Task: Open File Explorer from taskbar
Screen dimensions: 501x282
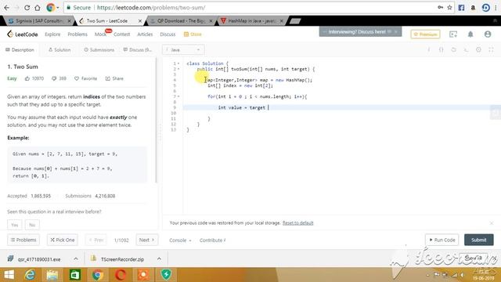Action: tap(52, 275)
